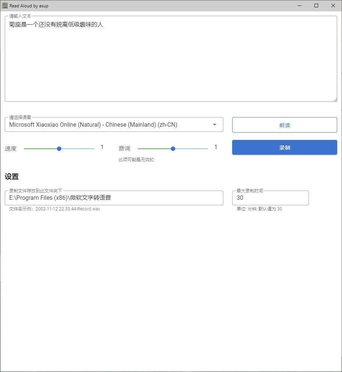
Task: Click the recording folder path field
Action: 114,198
